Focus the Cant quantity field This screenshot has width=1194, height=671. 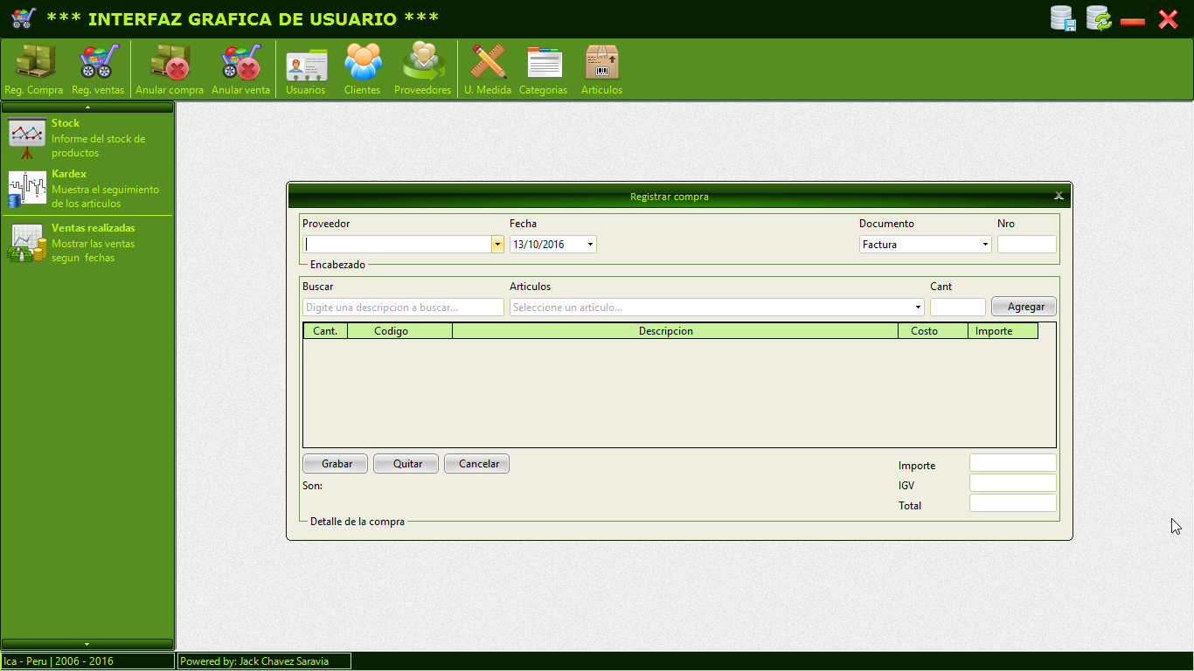click(958, 308)
